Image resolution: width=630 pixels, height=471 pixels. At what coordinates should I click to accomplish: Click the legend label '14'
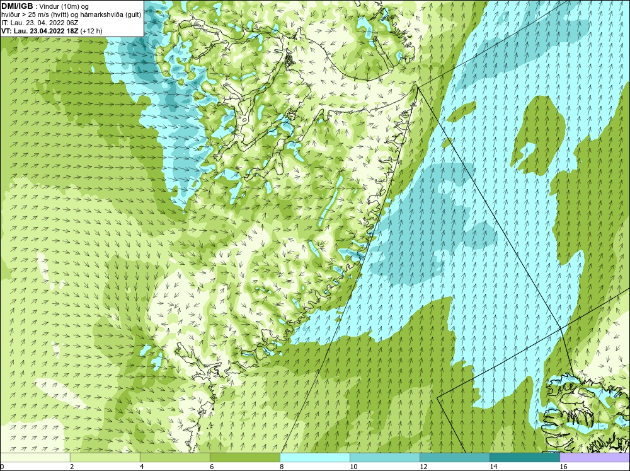pos(493,467)
